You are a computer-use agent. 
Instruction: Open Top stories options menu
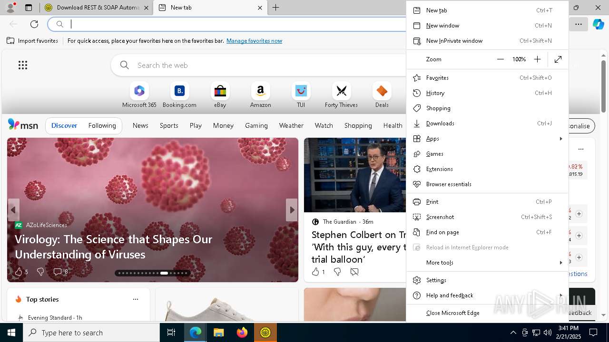(136, 299)
